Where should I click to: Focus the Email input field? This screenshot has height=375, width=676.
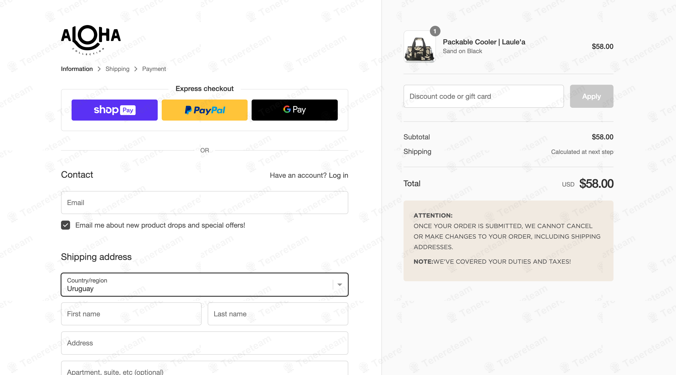(204, 203)
